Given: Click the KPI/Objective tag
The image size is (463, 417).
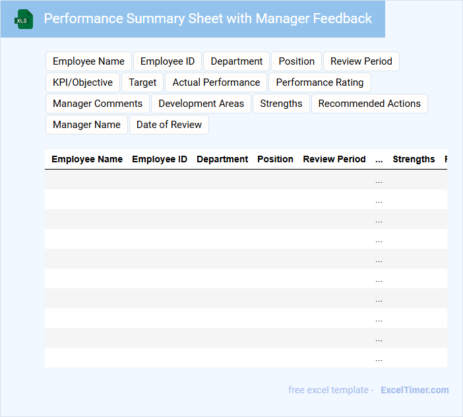Looking at the screenshot, I should click(x=82, y=82).
